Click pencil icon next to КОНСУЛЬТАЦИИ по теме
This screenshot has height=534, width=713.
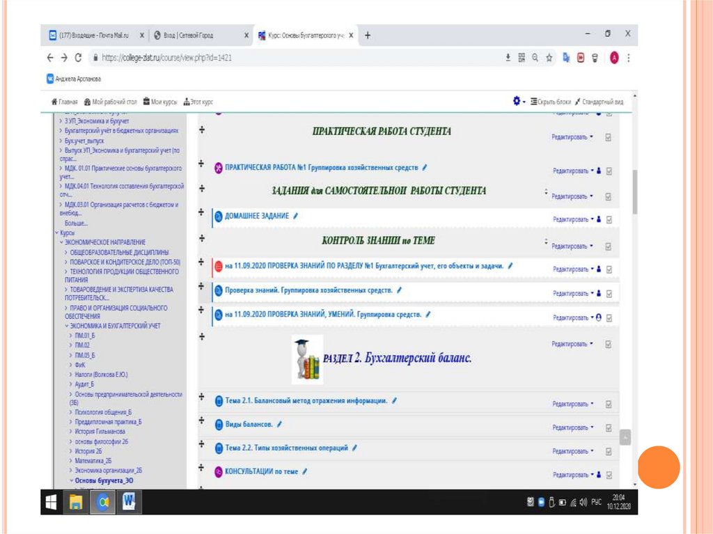coord(305,471)
